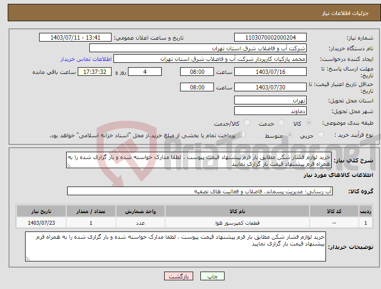Select the جزیی purchase type radio

321,134
